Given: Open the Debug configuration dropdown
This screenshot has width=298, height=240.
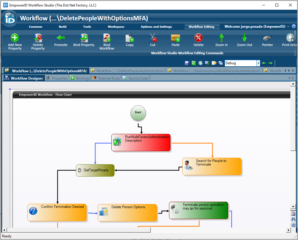Looking at the screenshot, I should coord(258,63).
